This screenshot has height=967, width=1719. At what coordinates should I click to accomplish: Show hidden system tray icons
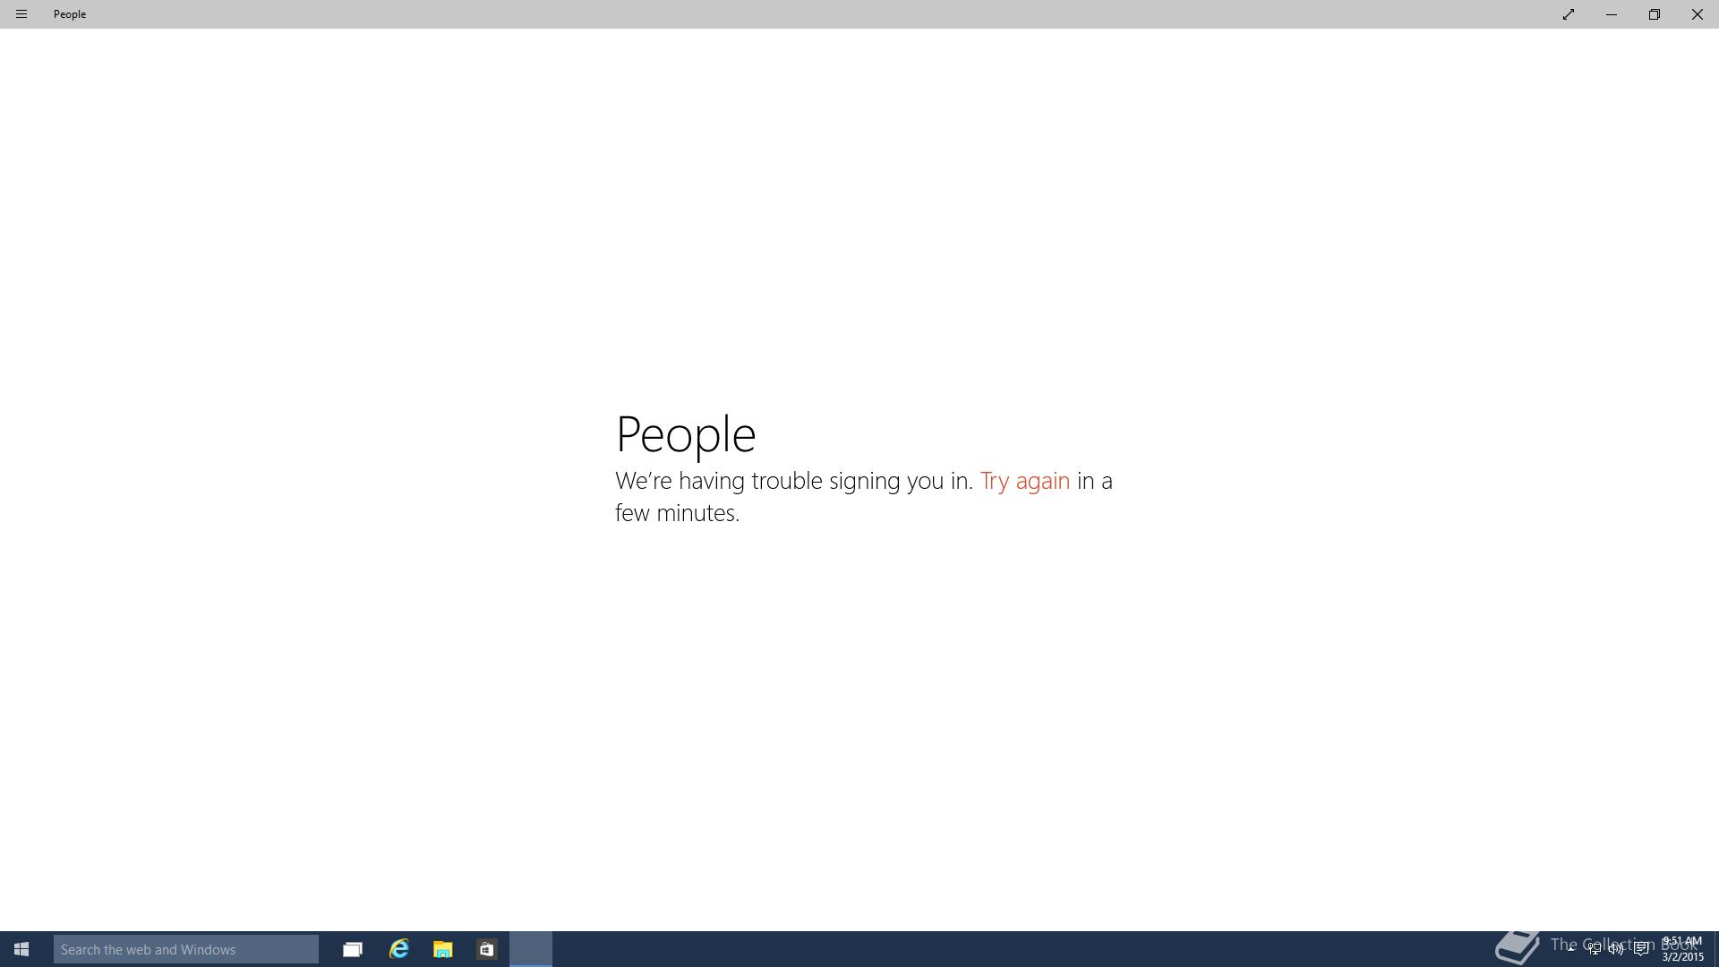1570,949
